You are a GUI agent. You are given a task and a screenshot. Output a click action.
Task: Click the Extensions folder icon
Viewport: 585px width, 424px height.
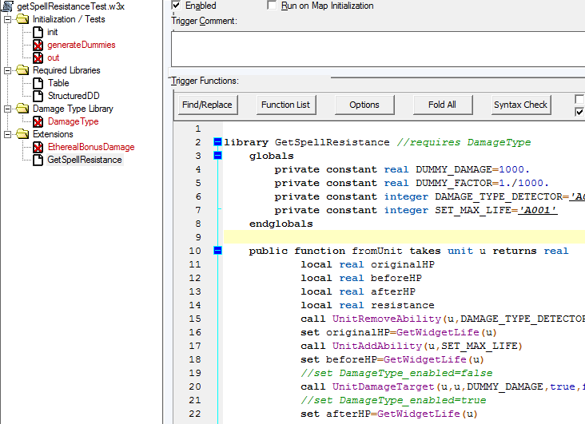point(22,134)
